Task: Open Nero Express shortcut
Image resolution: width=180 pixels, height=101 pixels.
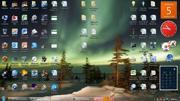Action: [24, 88]
